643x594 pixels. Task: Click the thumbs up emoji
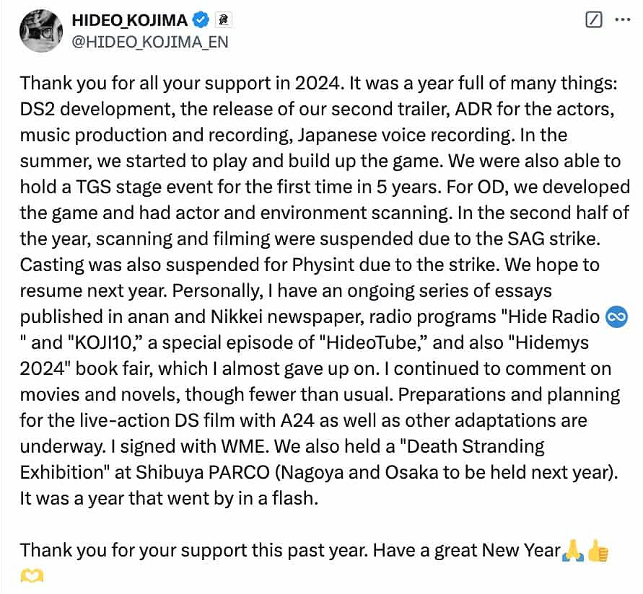598,551
